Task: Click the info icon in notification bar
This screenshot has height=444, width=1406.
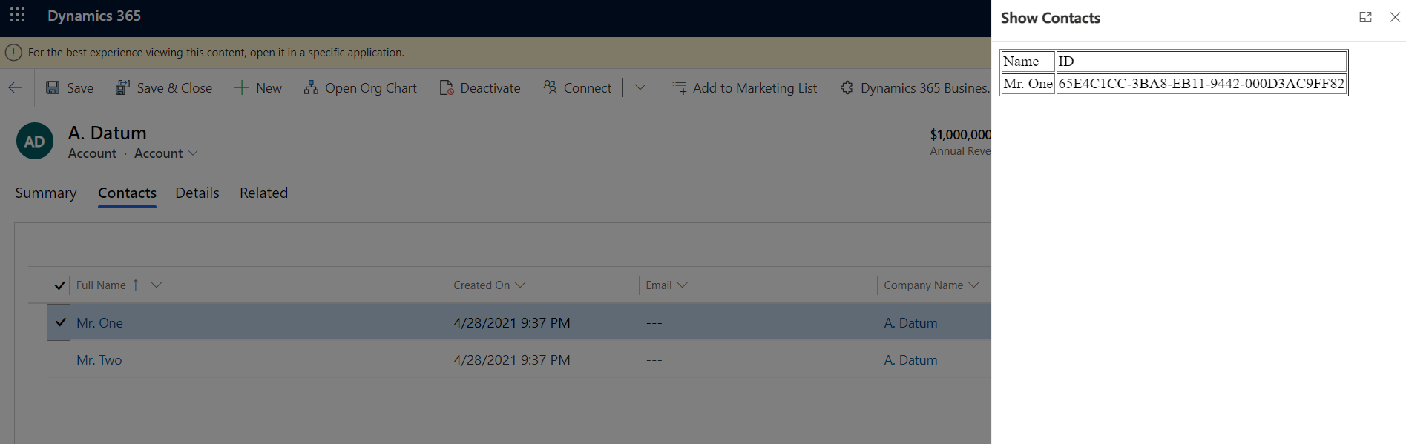Action: click(x=13, y=53)
